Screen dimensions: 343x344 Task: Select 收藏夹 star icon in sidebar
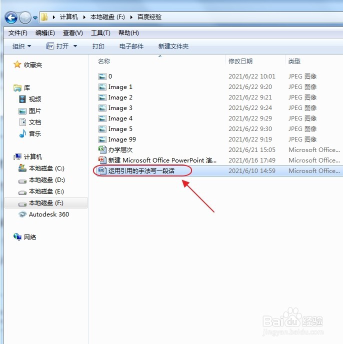(x=17, y=64)
